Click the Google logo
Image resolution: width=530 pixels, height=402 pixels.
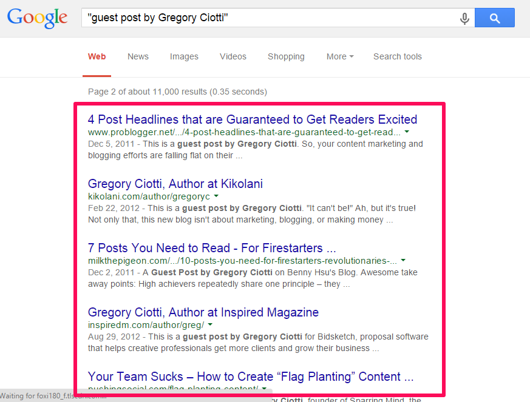[37, 18]
